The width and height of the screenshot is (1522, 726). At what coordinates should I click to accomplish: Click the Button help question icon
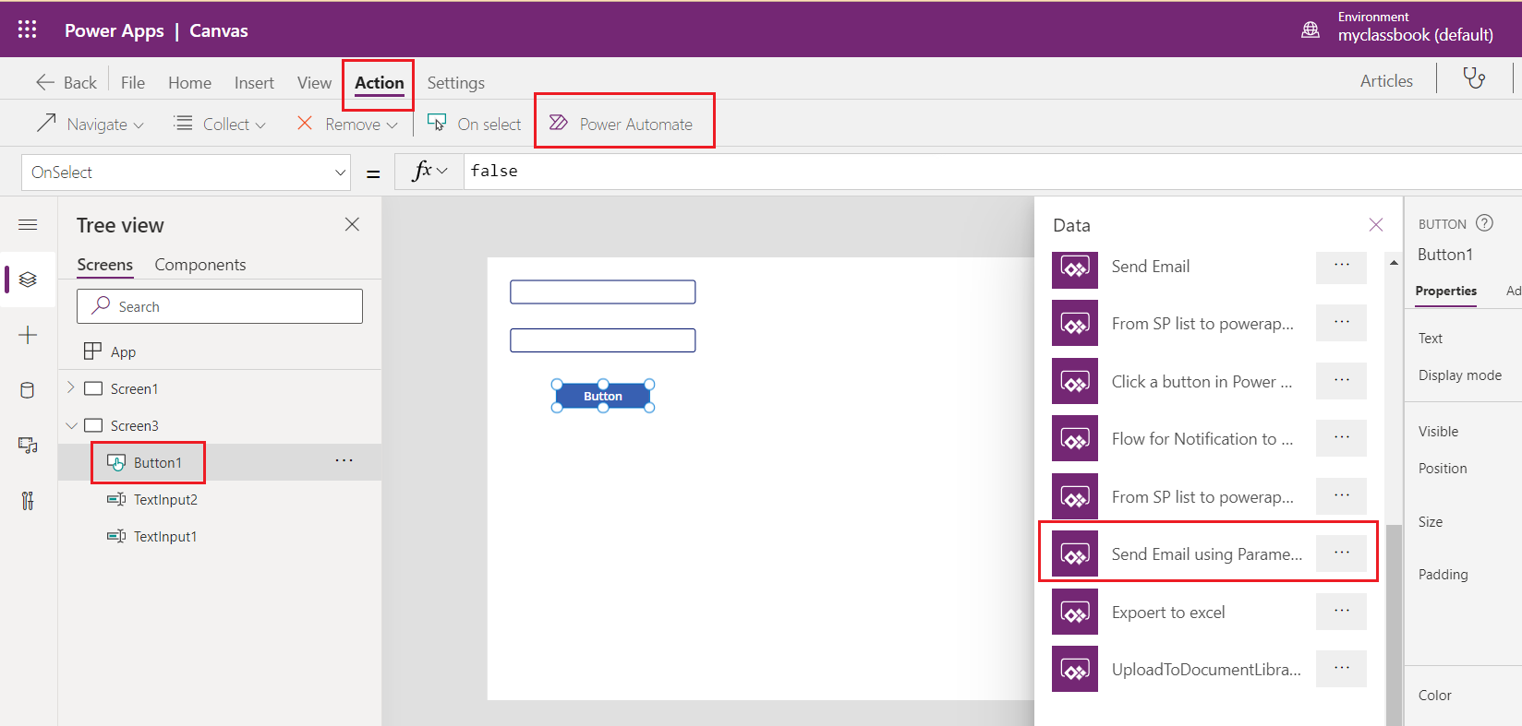[1484, 222]
